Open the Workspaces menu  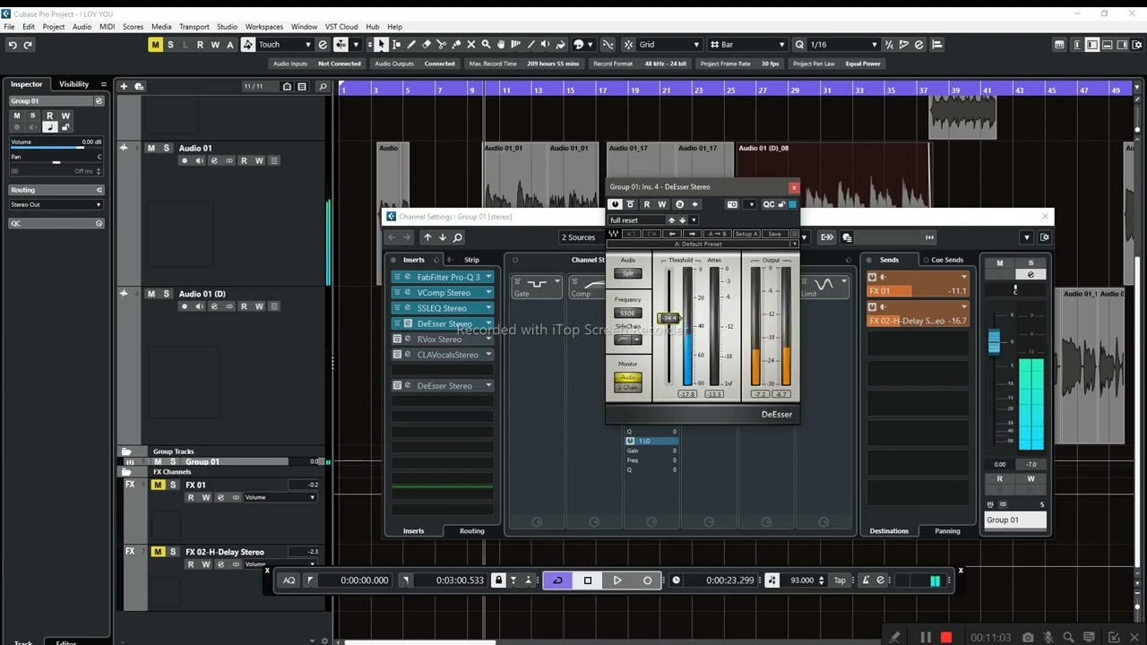(x=263, y=27)
